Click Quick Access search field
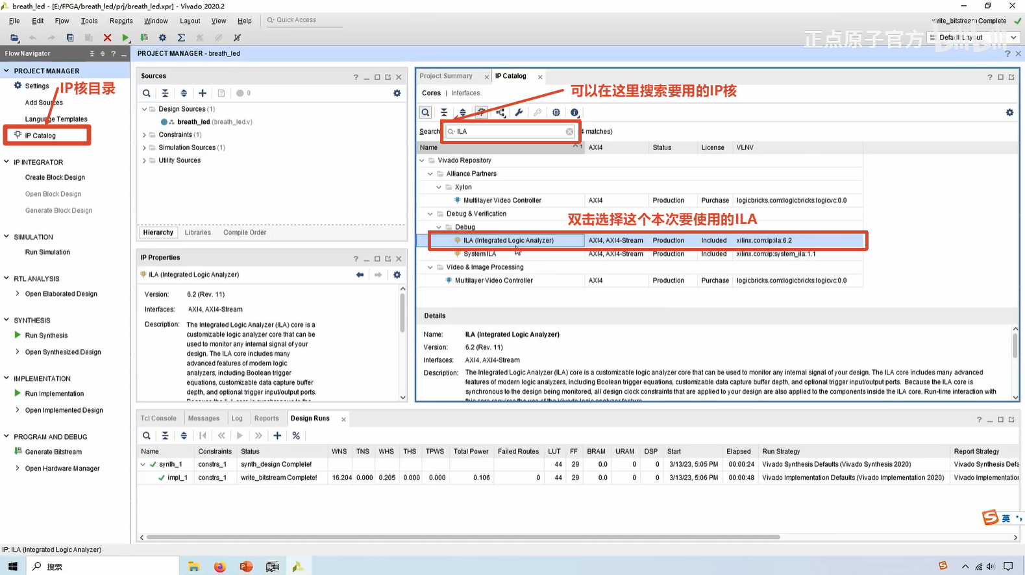 304,20
